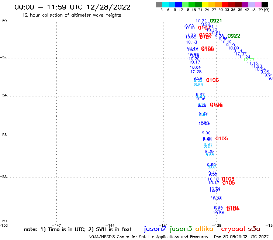
Task: Click the 10.56 value near latitude -60
Action: (x=219, y=213)
